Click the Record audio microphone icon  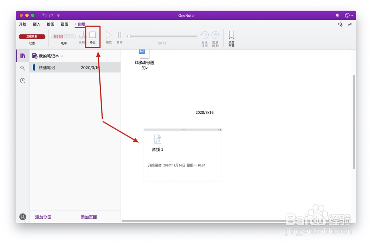82,37
